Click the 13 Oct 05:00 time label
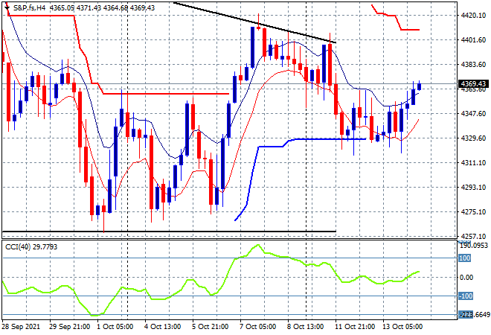Screen dimensions: 491x335 click(x=402, y=327)
